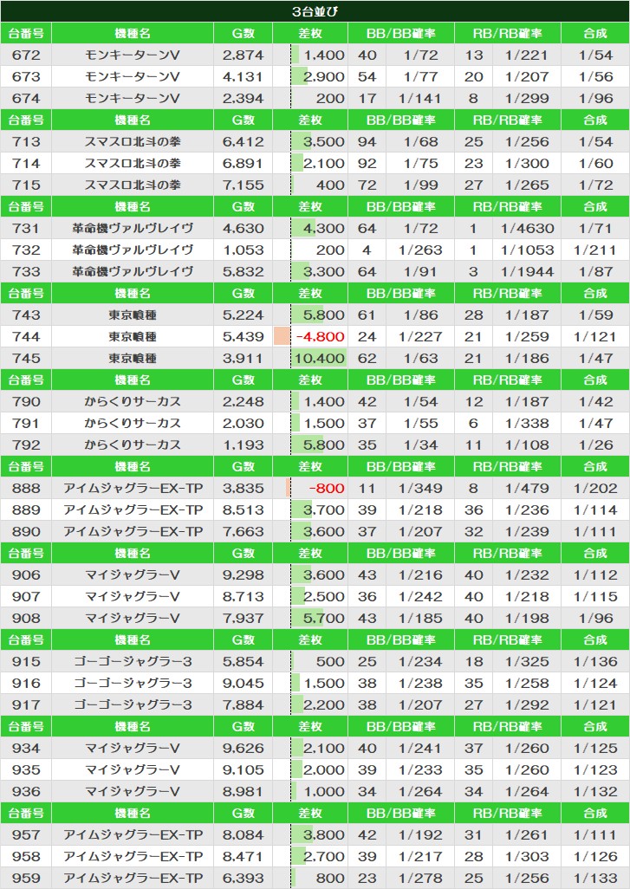The width and height of the screenshot is (630, 889).
Task: Select machine number 790 cell
Action: coord(26,401)
